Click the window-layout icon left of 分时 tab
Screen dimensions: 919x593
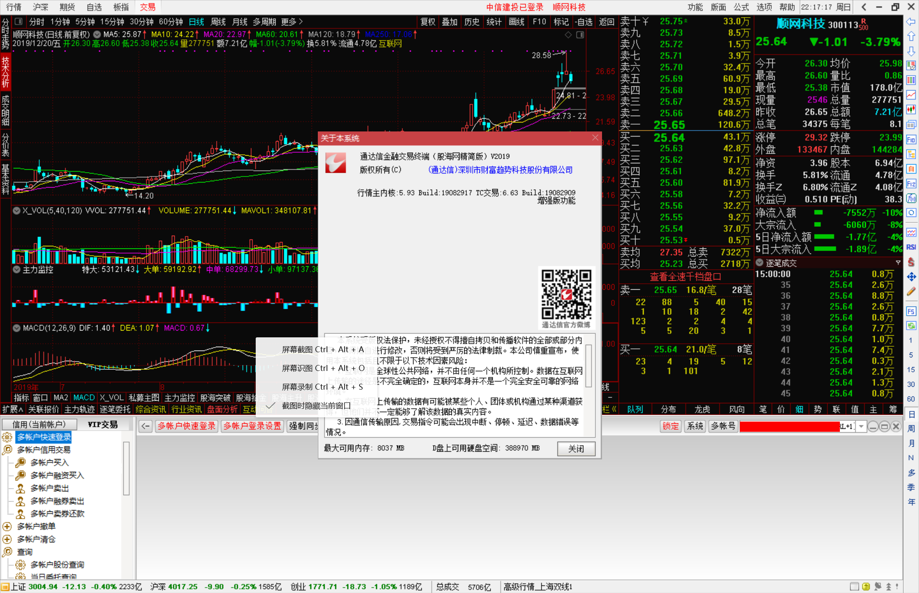coord(18,21)
